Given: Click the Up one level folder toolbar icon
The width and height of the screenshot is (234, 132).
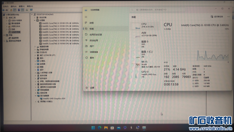Looking at the screenshot, I should pyautogui.click(x=11, y=10).
